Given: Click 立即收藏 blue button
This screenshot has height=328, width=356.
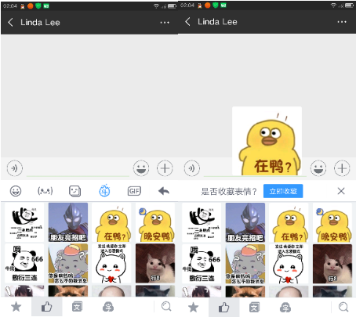Looking at the screenshot, I should [x=283, y=191].
